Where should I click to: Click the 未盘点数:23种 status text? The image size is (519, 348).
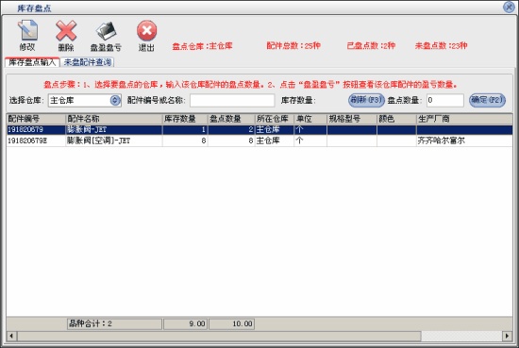click(x=441, y=45)
